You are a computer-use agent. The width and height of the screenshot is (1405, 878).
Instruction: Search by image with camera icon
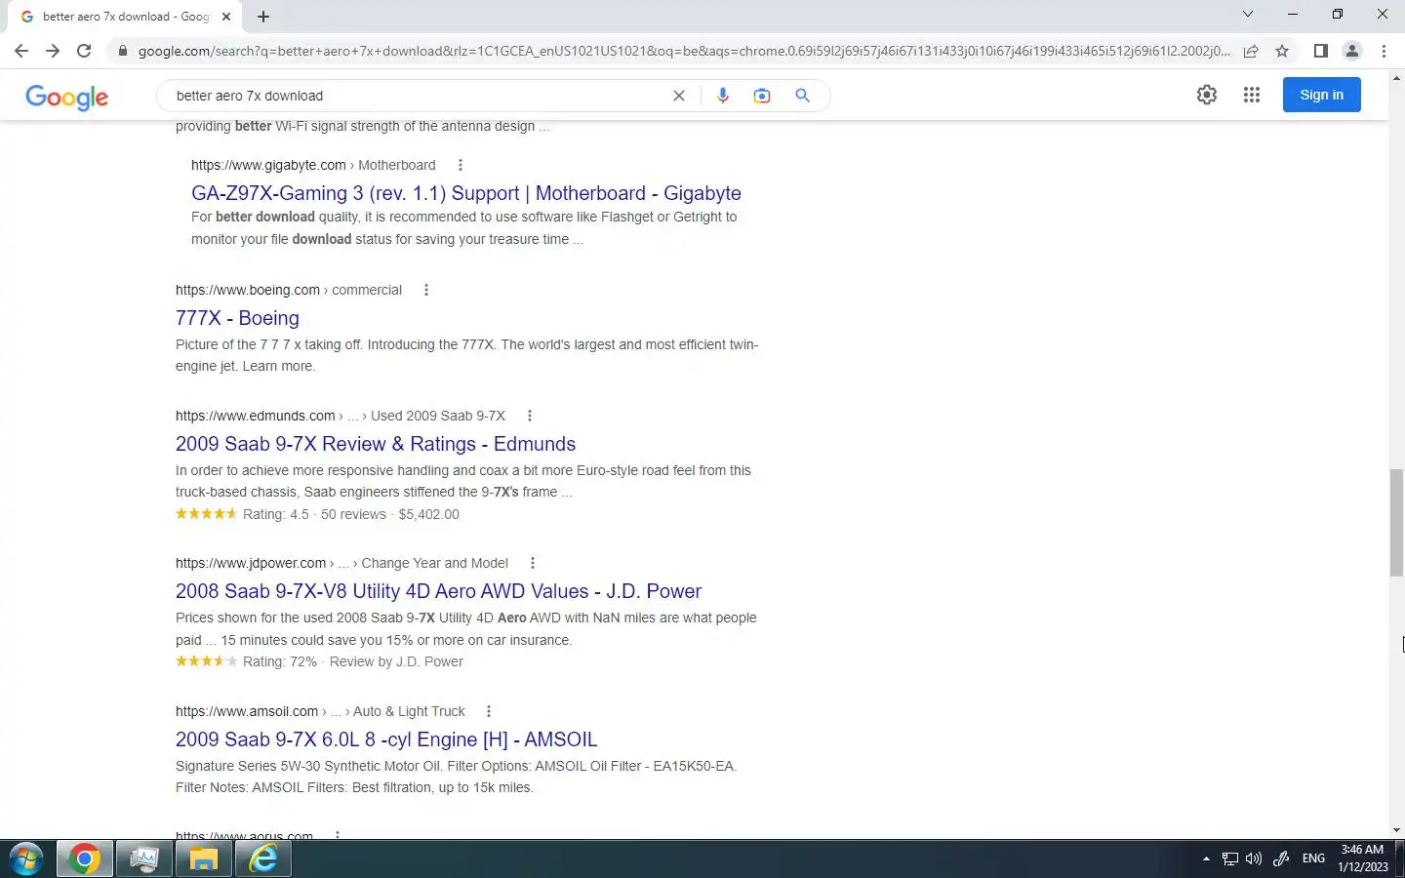pos(762,96)
